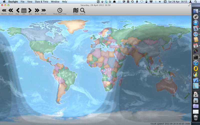Screen dimensions: 200x125
Task: Click the Dropbox menu bar icon
Action: coord(106,2)
